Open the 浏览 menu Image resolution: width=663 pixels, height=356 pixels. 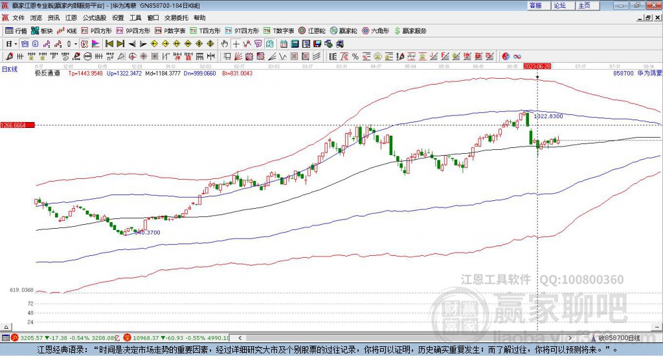pyautogui.click(x=36, y=17)
